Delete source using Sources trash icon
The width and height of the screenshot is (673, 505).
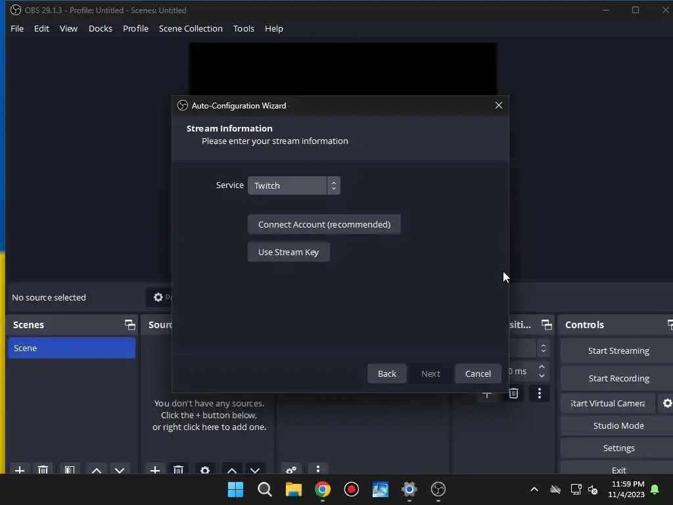[x=179, y=469]
